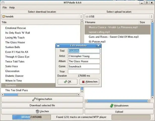The image size is (155, 121).
Task: Select file Musica Clasica - Vivaldi- La Primavera.mp3
Action: coord(117,27)
